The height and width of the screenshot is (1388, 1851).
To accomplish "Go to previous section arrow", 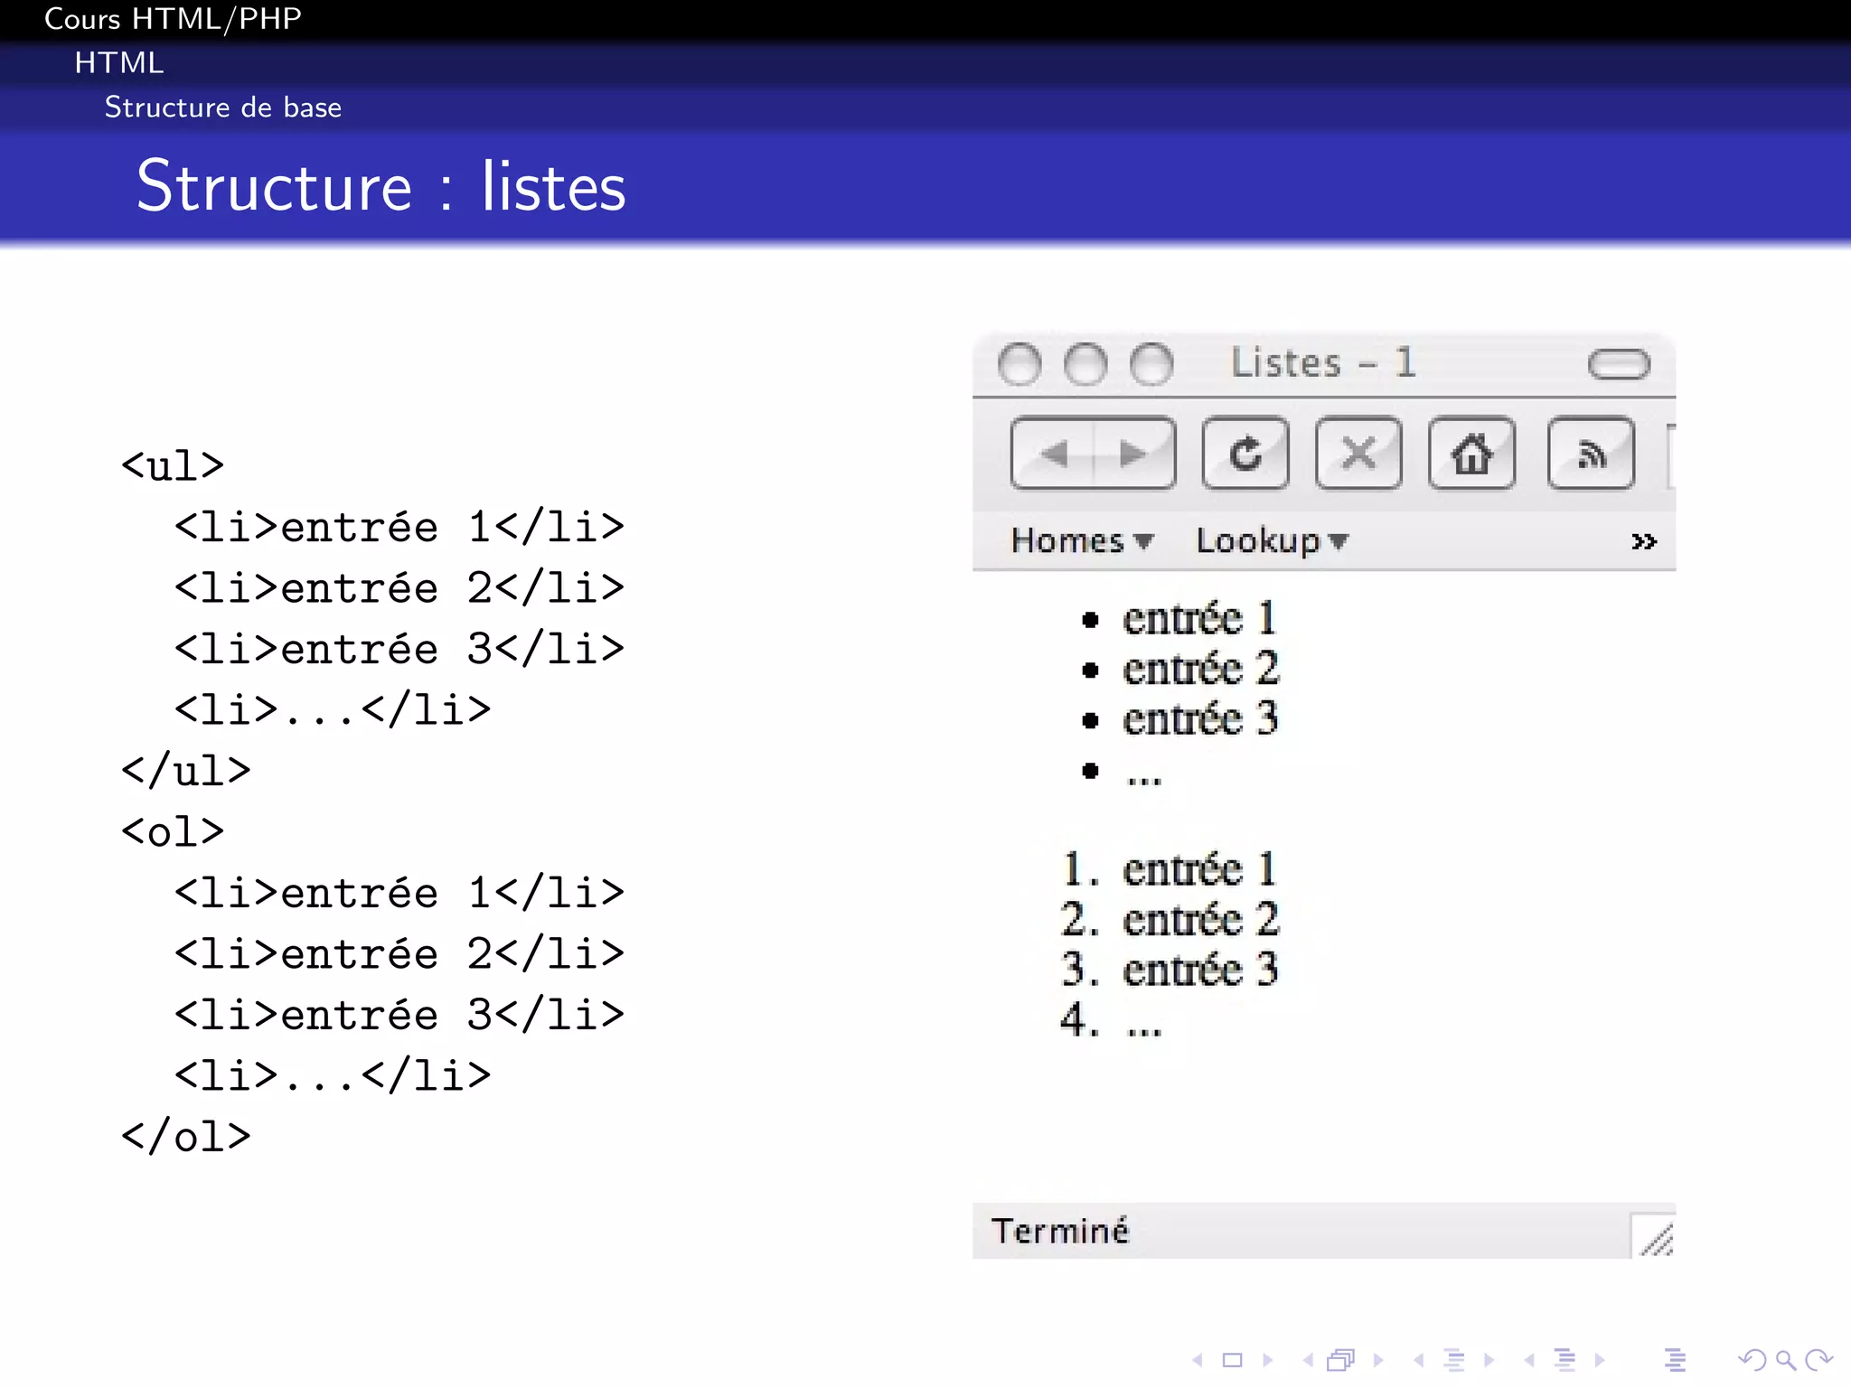I will click(x=1529, y=1360).
